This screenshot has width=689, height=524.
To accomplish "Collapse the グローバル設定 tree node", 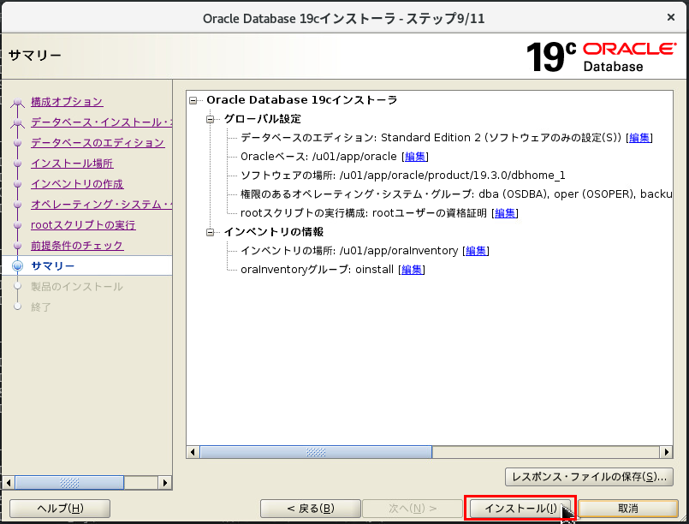I will (x=212, y=119).
